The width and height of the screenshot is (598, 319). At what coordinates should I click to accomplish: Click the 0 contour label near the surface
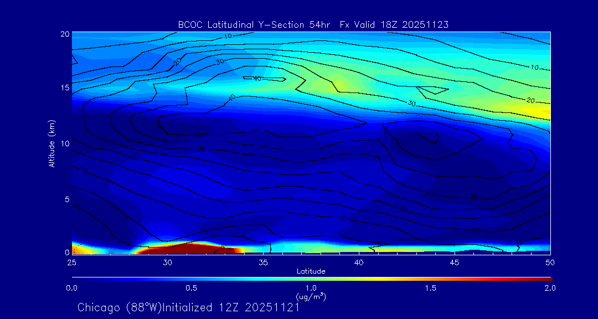[223, 248]
